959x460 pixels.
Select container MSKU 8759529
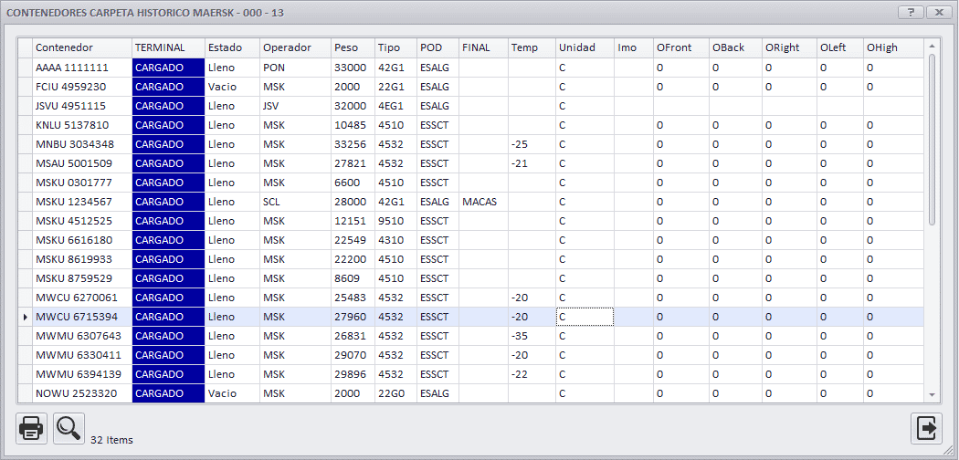coord(82,278)
